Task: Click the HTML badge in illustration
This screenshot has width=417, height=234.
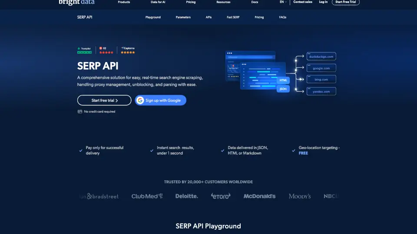Action: 283,80
